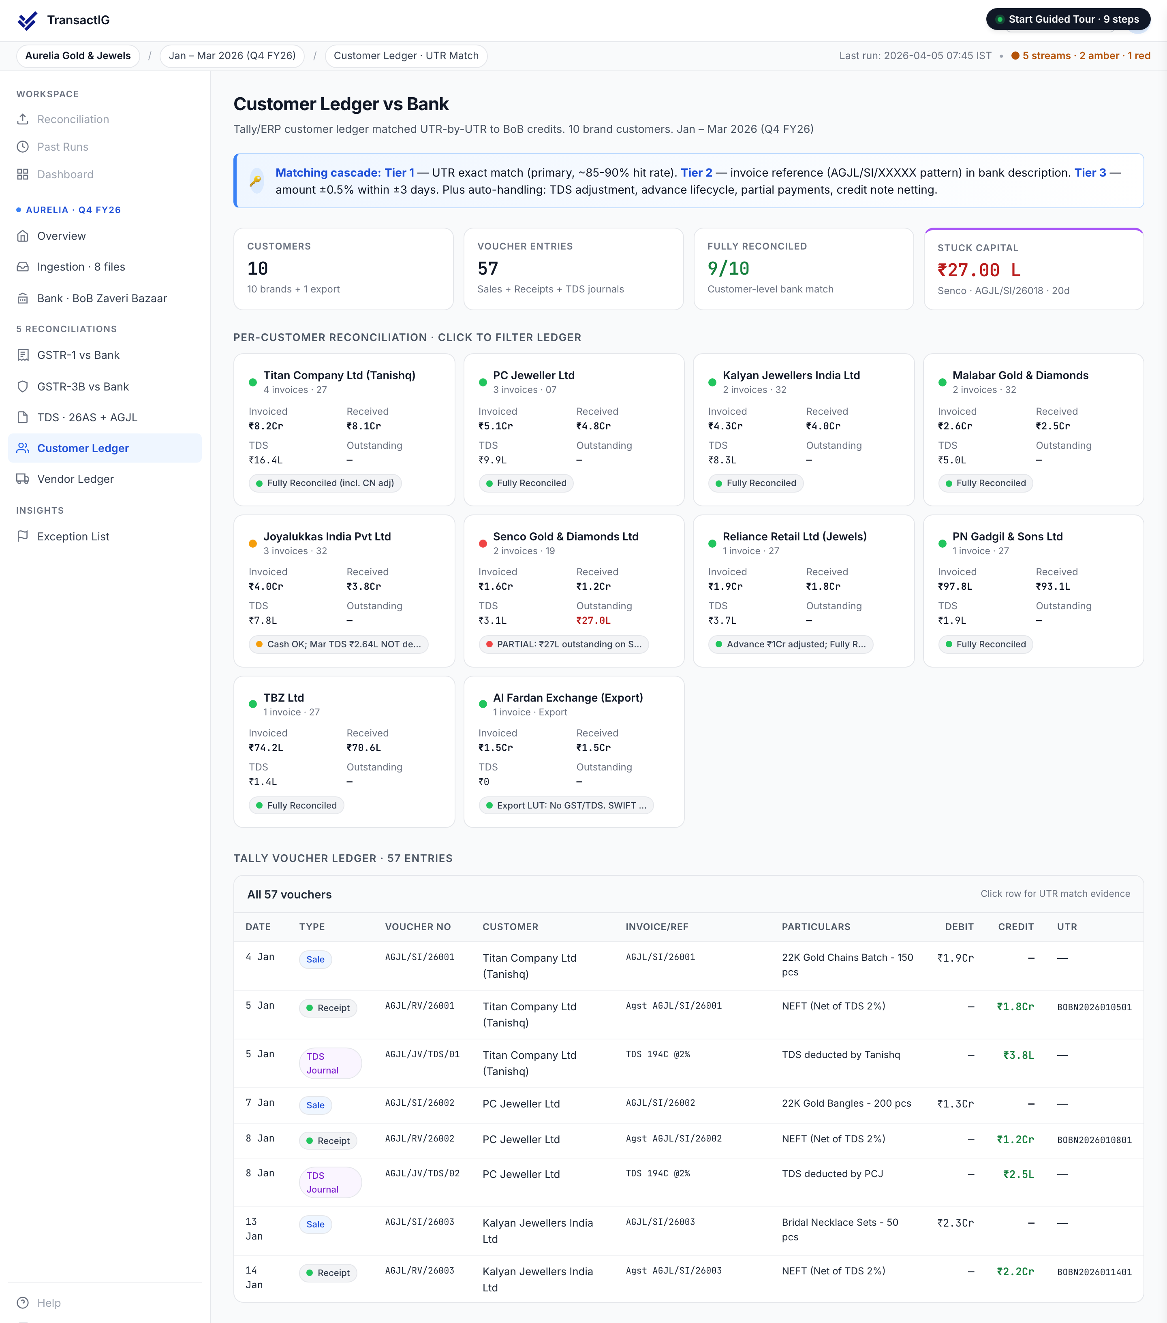The height and width of the screenshot is (1323, 1167).
Task: Go to Dashboard in the sidebar
Action: [x=105, y=174]
